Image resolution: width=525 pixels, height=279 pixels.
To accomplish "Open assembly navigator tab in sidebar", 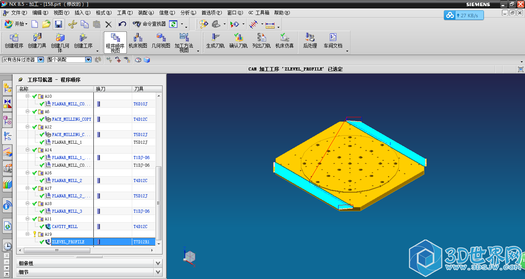I will point(7,88).
